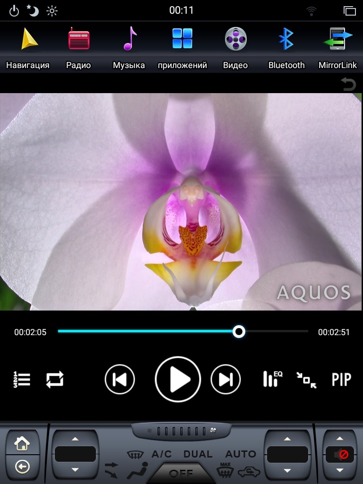Adjust the fan speed bar
The image size is (363, 484).
[x=181, y=431]
